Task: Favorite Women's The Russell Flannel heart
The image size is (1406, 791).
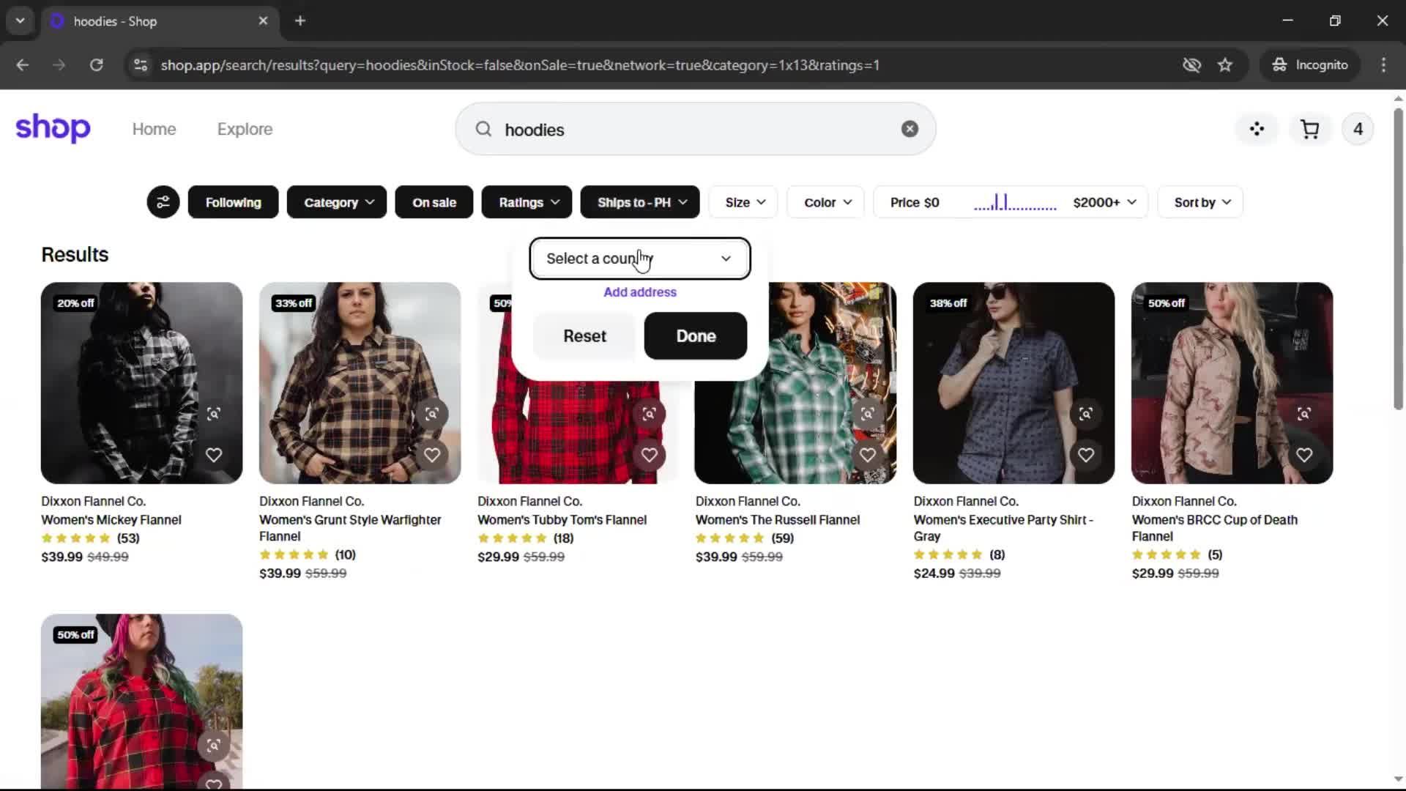Action: 867,455
